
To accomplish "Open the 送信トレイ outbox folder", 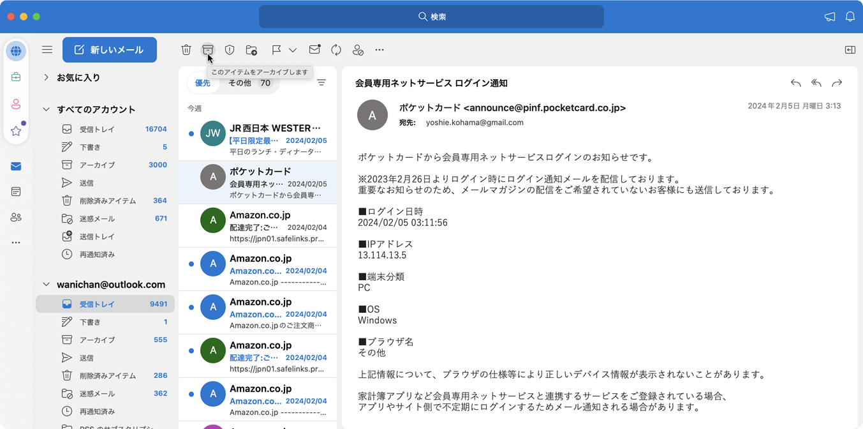I will [x=105, y=236].
